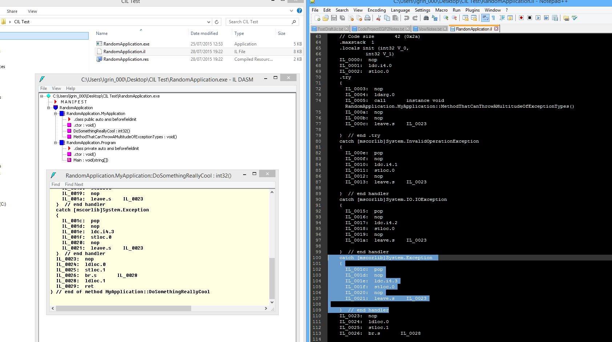The height and width of the screenshot is (342, 612).
Task: Toggle Word Wrap in Notepad++ toolbar
Action: (x=485, y=18)
